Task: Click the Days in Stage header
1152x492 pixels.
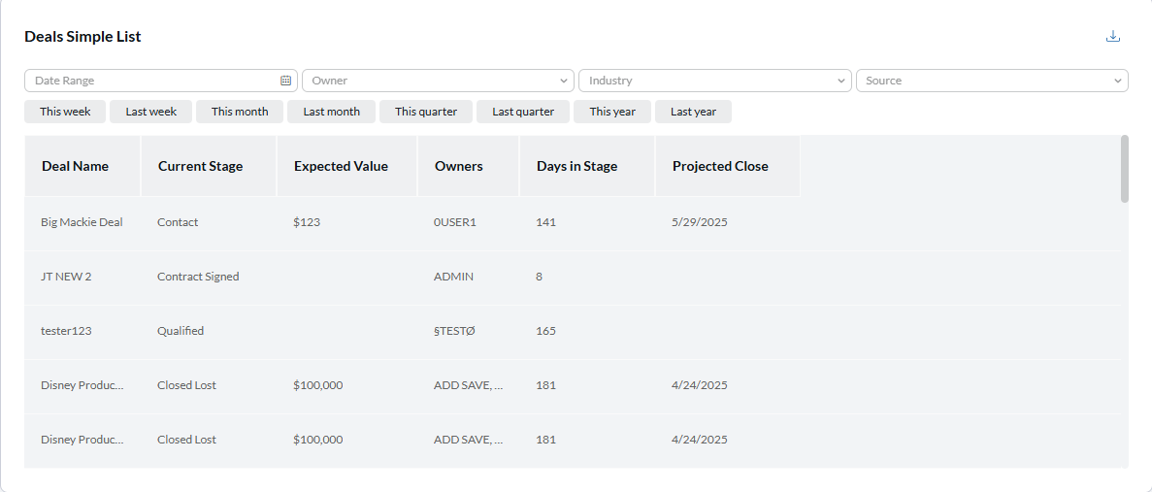Action: click(x=576, y=166)
